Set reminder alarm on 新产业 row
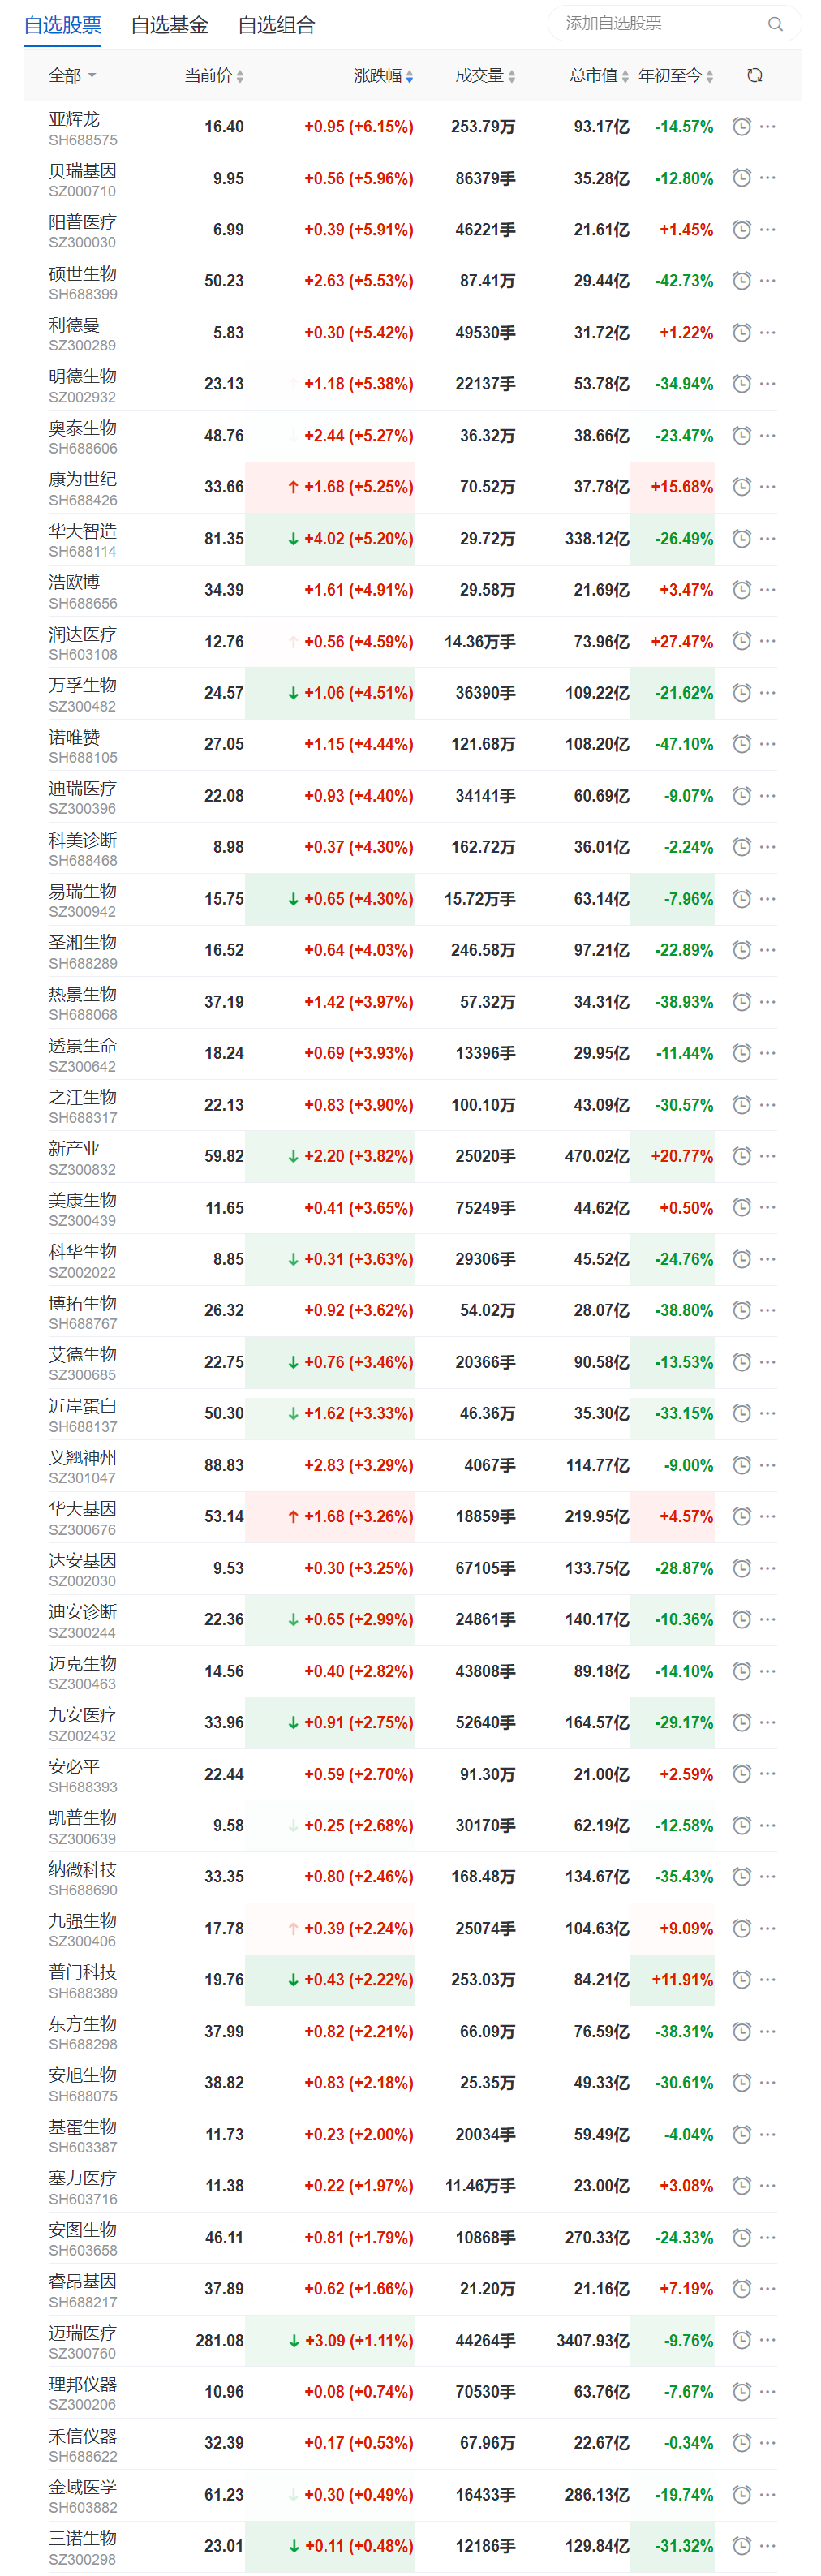This screenshot has width=821, height=2576. [x=741, y=1156]
